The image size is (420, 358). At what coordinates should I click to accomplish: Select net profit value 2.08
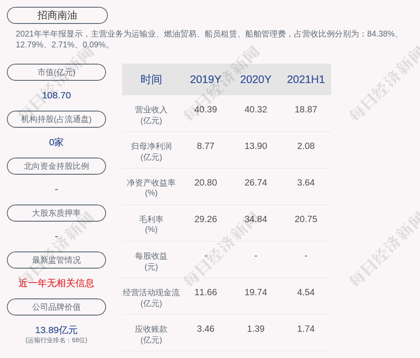306,146
